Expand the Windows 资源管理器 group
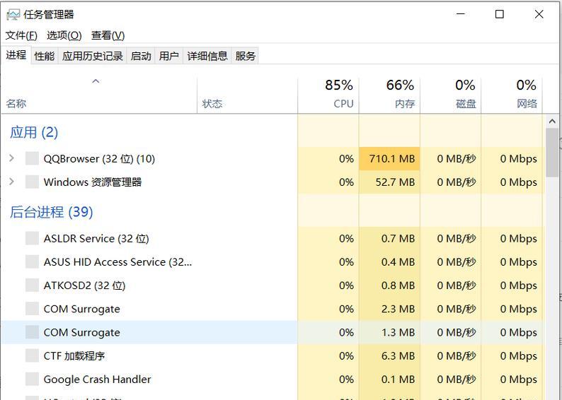Image resolution: width=562 pixels, height=400 pixels. (11, 182)
